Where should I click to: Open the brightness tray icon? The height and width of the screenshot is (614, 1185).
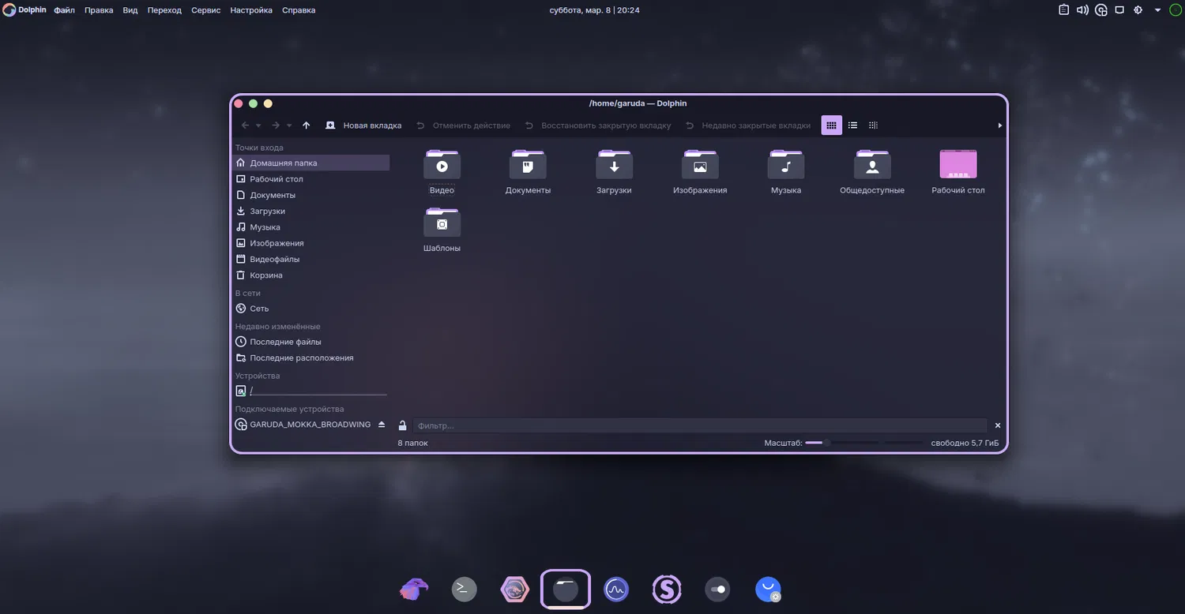1138,10
